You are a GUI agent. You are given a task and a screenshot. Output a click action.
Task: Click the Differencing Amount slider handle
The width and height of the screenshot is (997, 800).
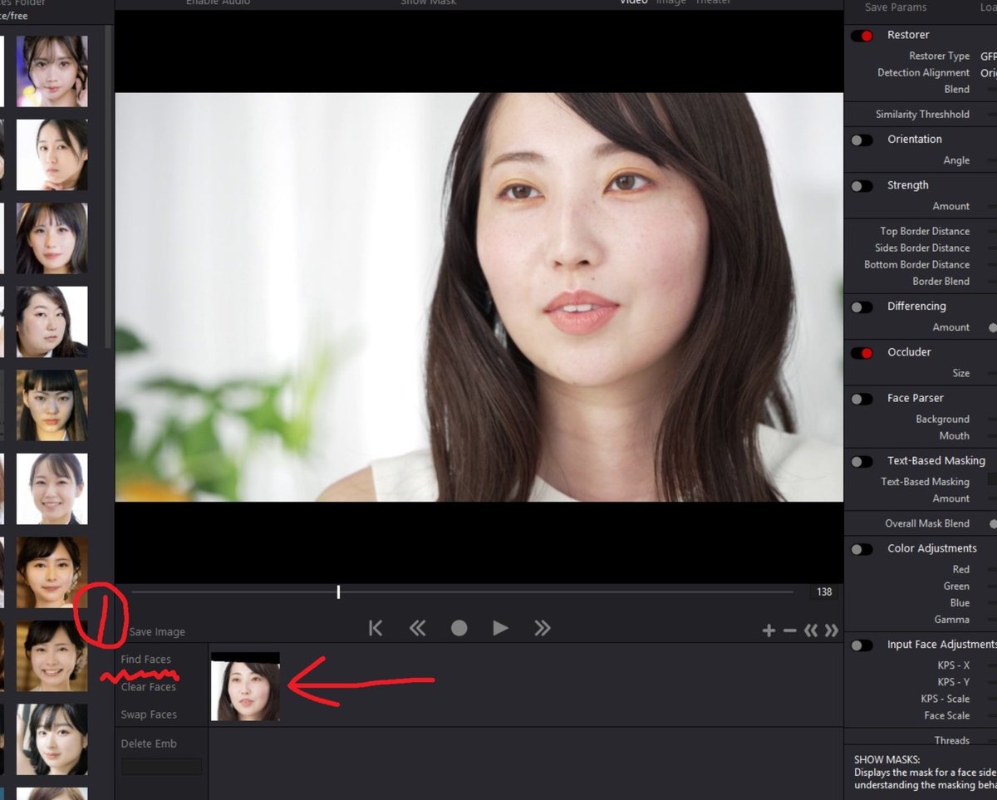[992, 327]
